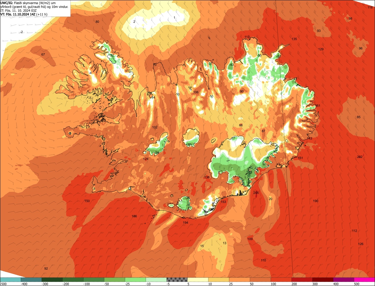Click the map value 136 in south Iceland
The width and height of the screenshot is (375, 286).
pos(207,177)
